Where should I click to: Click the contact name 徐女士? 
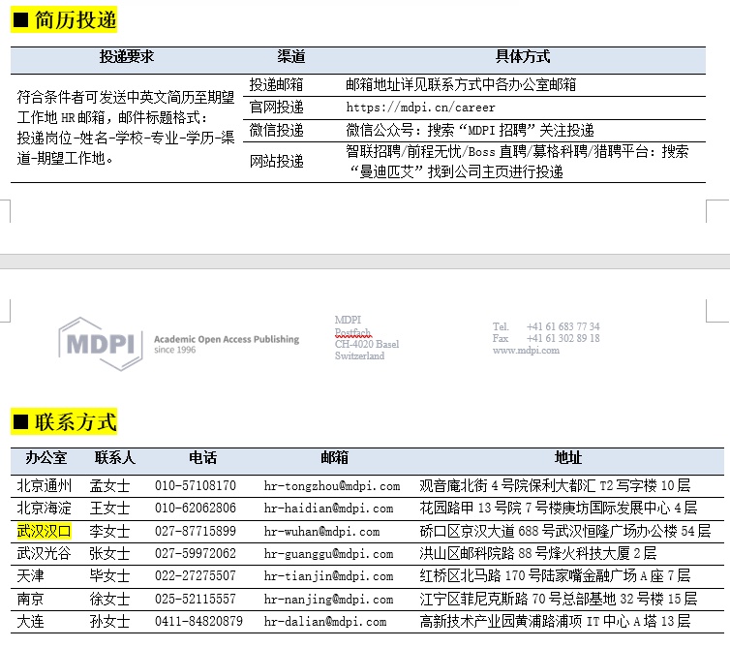click(109, 600)
